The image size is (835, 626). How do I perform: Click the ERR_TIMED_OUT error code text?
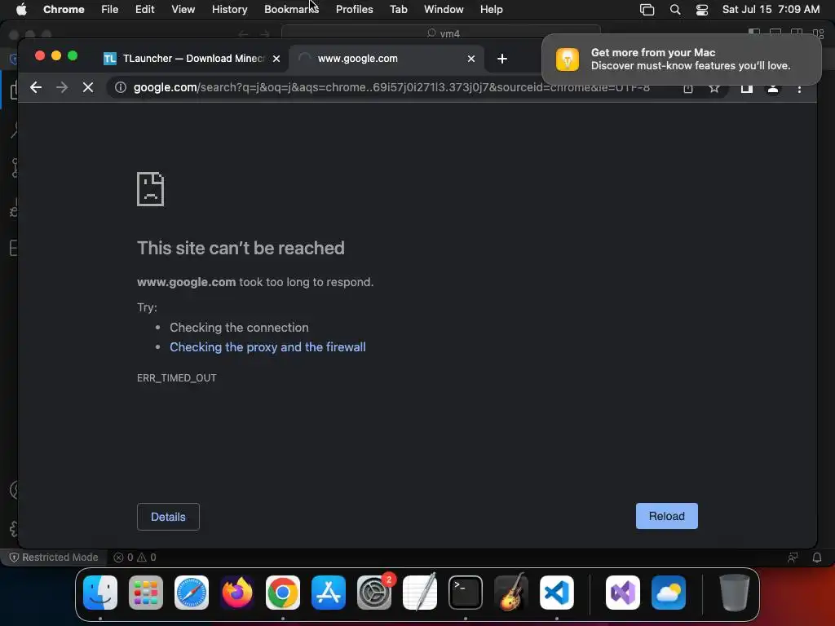pos(176,378)
